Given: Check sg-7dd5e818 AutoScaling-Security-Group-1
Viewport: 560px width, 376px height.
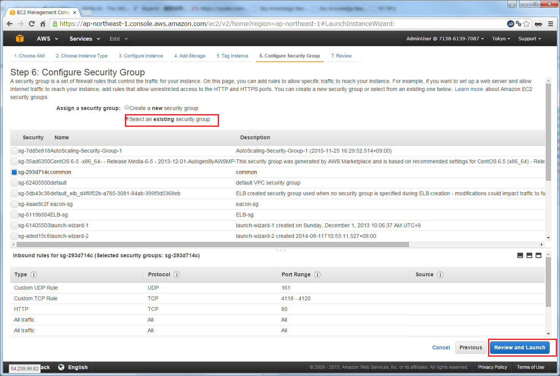Looking at the screenshot, I should pyautogui.click(x=14, y=151).
